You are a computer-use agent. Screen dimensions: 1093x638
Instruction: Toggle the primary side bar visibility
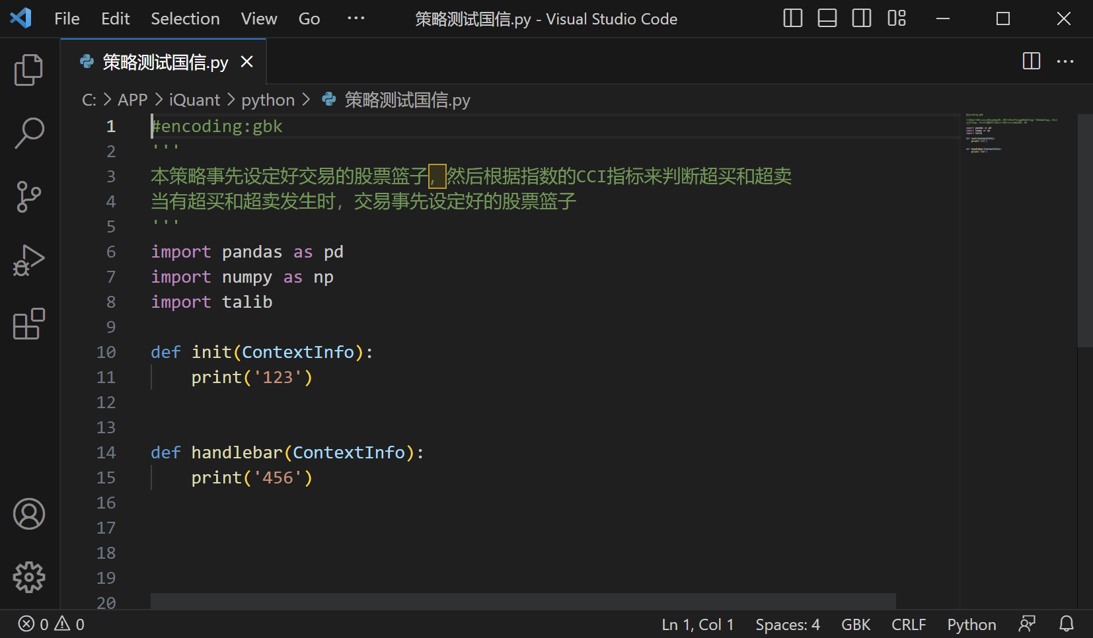point(792,18)
